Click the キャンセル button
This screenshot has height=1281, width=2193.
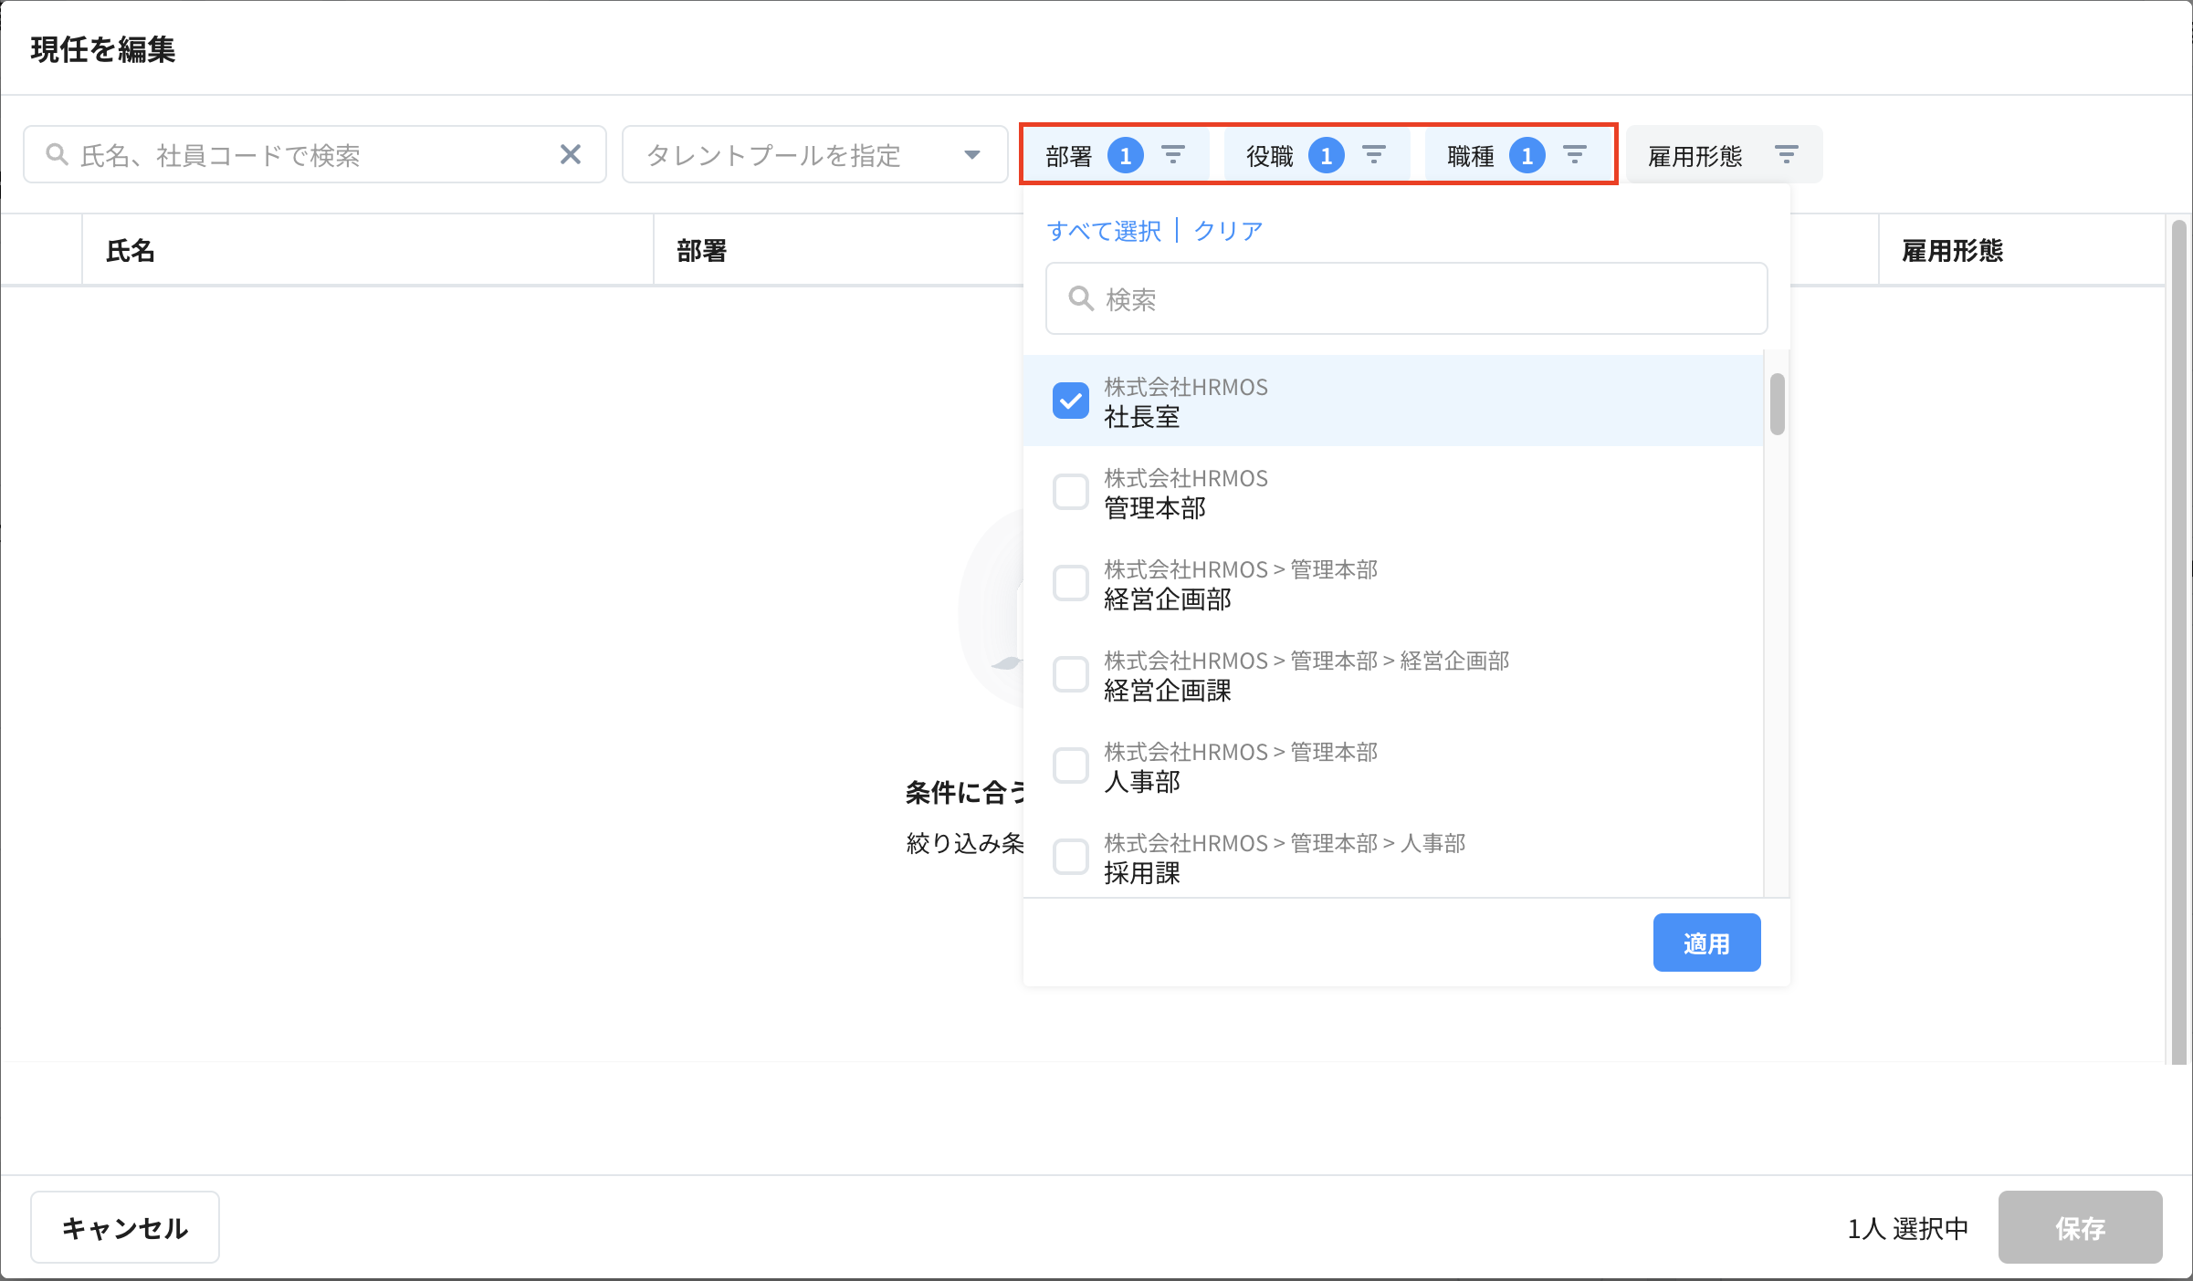click(124, 1227)
